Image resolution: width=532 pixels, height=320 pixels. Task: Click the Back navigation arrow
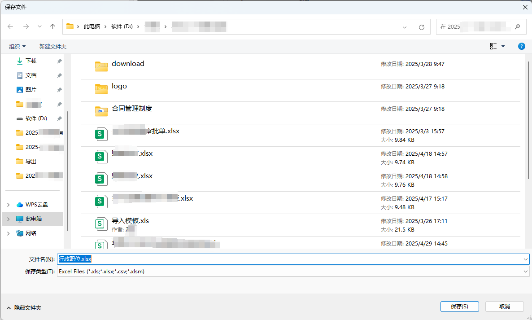tap(10, 27)
